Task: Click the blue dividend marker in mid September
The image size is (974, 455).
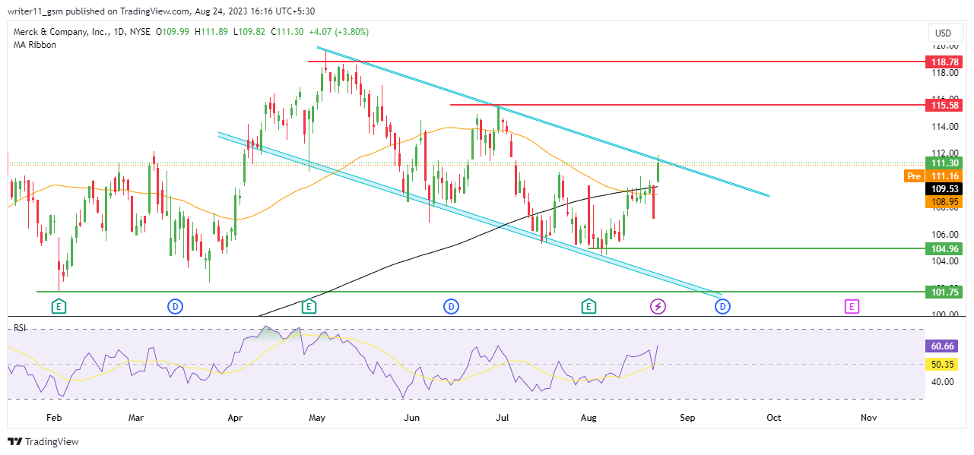Action: point(722,307)
